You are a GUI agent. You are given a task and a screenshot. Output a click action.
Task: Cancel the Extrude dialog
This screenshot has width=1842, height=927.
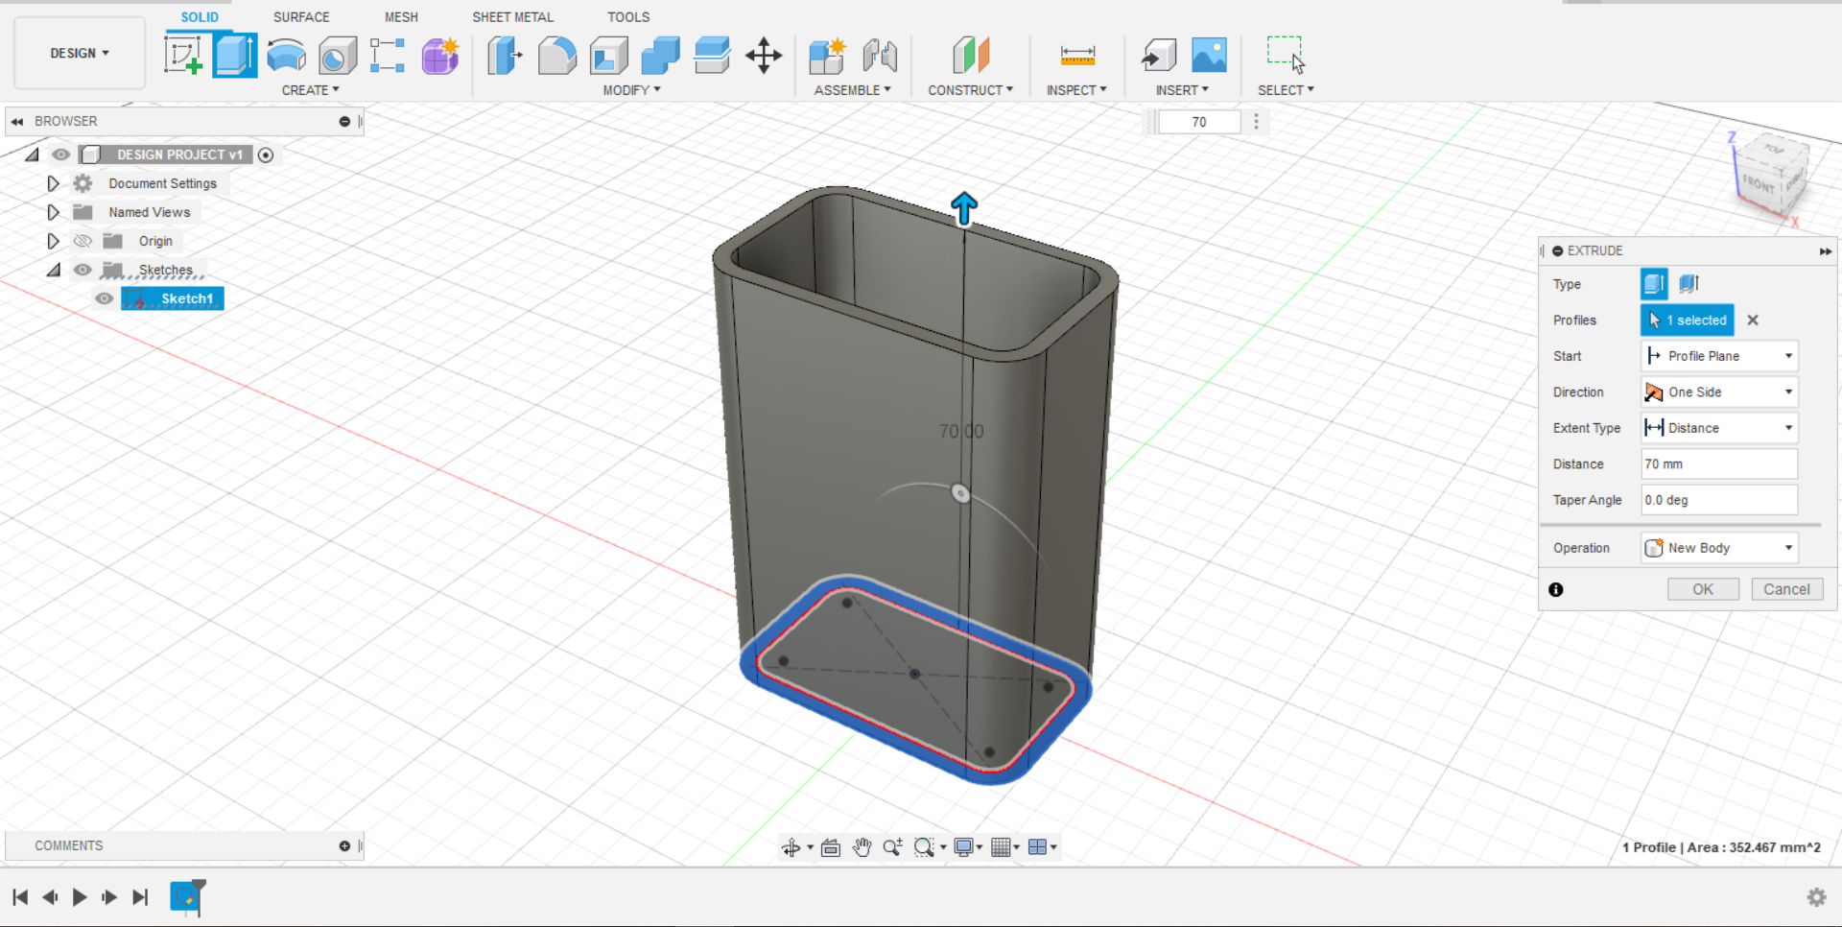point(1786,589)
